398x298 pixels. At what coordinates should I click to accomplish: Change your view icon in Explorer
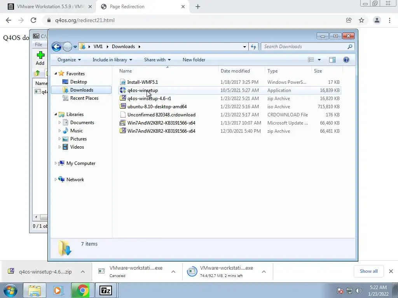(311, 60)
